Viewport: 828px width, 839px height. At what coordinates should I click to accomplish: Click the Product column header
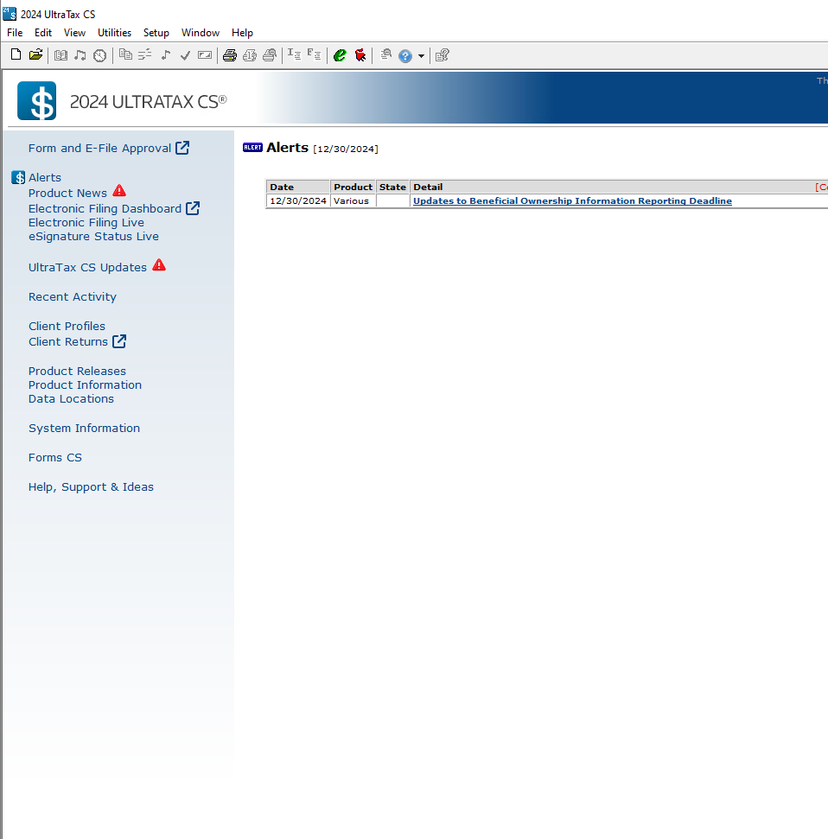(353, 187)
